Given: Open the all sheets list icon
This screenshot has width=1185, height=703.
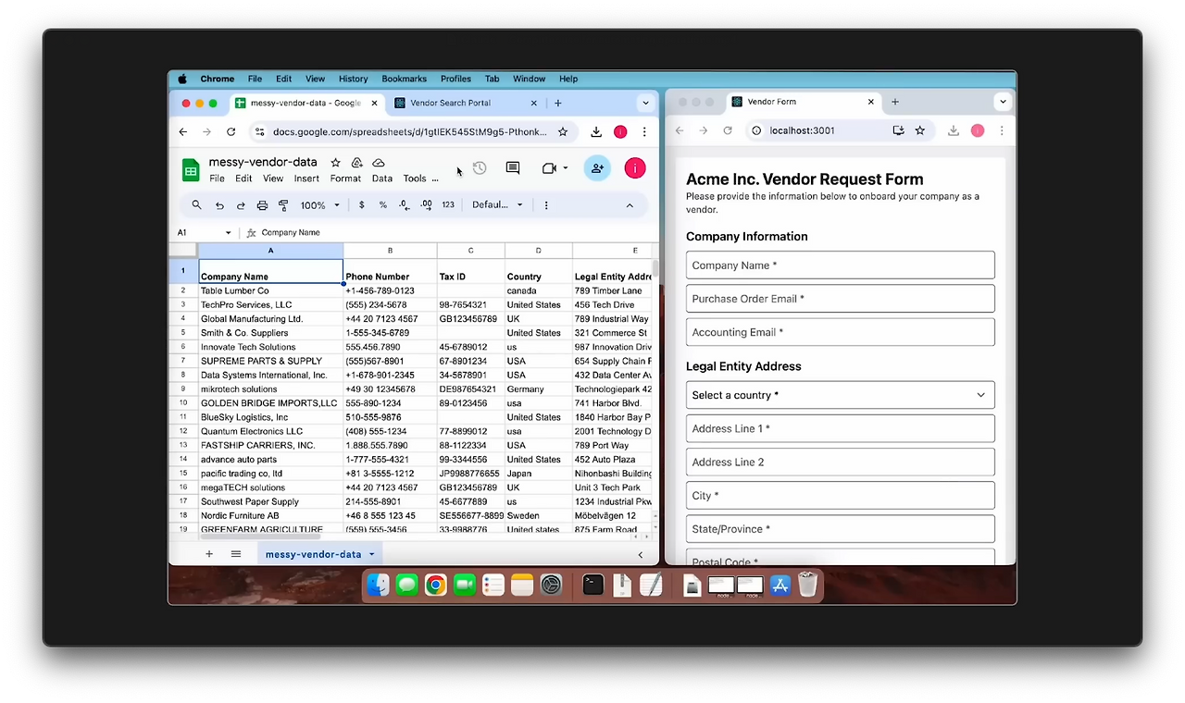Looking at the screenshot, I should click(236, 554).
